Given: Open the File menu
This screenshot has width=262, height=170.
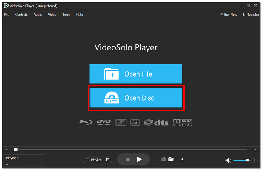Looking at the screenshot, I should [7, 15].
